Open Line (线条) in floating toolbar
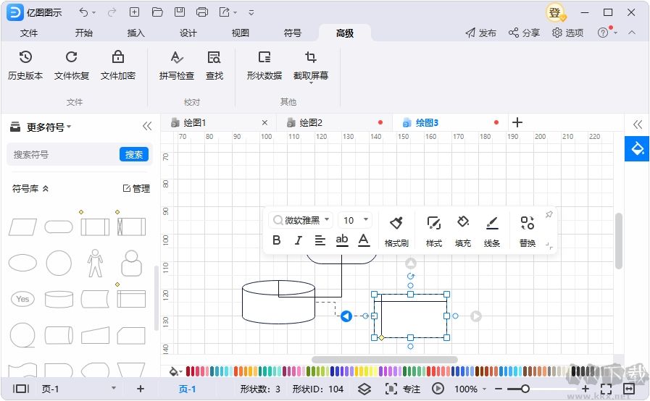 (x=491, y=232)
